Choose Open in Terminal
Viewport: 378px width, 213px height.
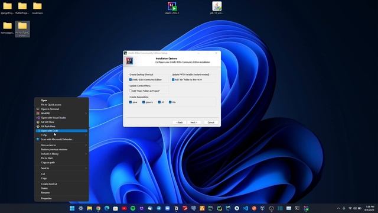tap(61, 109)
